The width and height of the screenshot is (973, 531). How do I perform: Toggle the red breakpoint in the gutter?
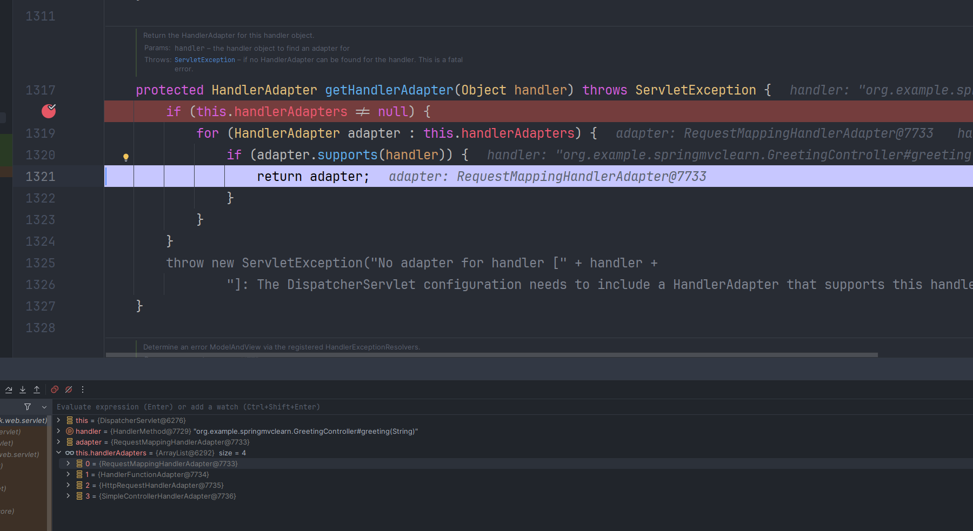[49, 111]
